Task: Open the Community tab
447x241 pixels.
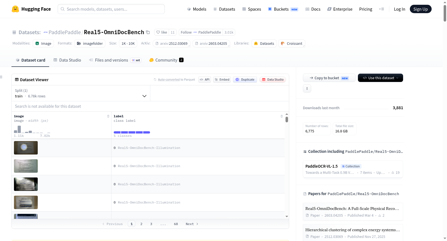Action: click(x=166, y=60)
